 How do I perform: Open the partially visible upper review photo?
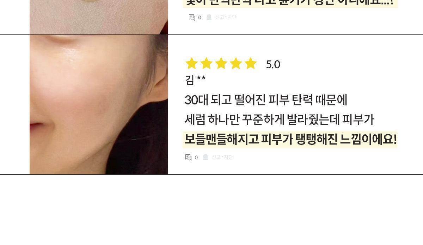tap(99, 17)
